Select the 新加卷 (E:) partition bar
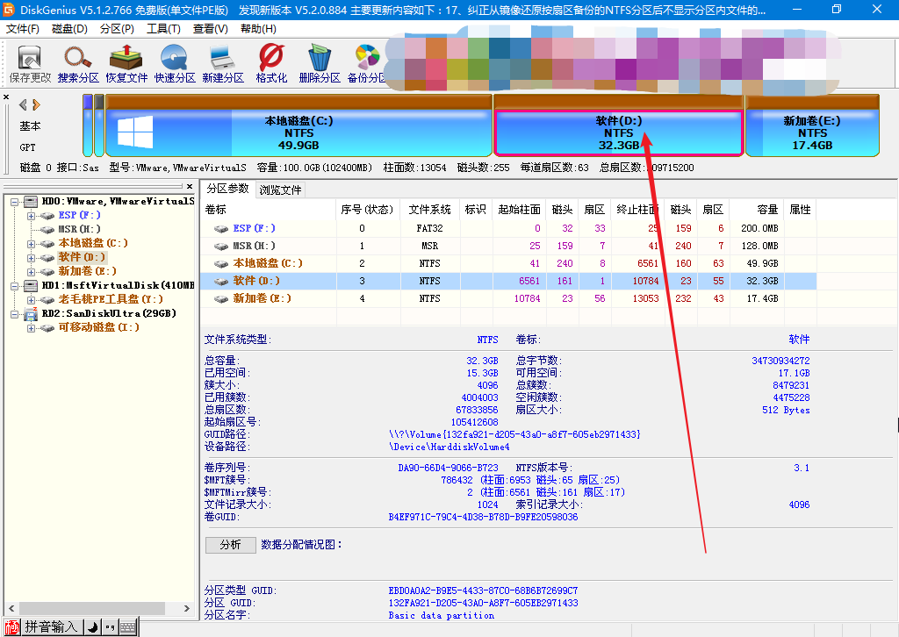The image size is (899, 637). [811, 133]
